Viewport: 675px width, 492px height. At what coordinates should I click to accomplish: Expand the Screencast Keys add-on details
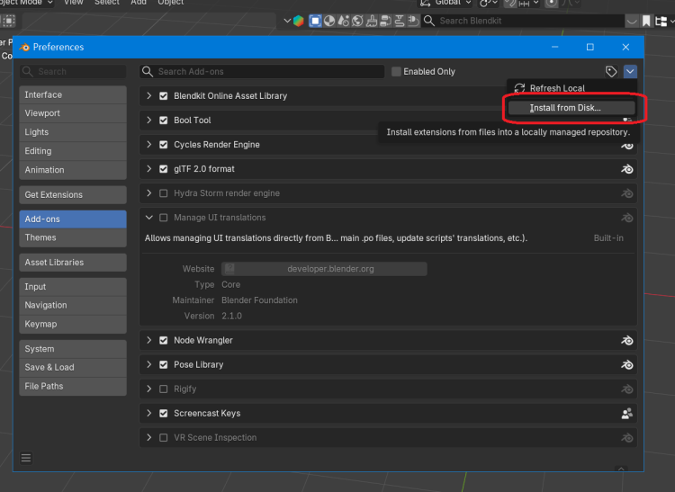click(x=148, y=413)
